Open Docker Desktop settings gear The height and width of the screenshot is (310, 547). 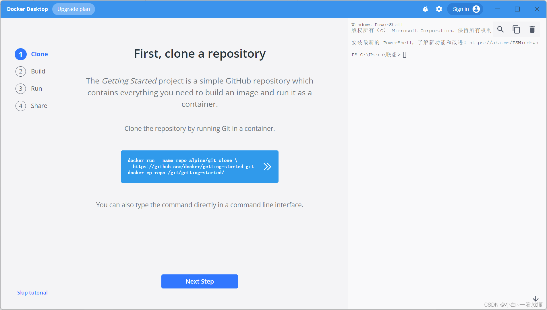439,9
